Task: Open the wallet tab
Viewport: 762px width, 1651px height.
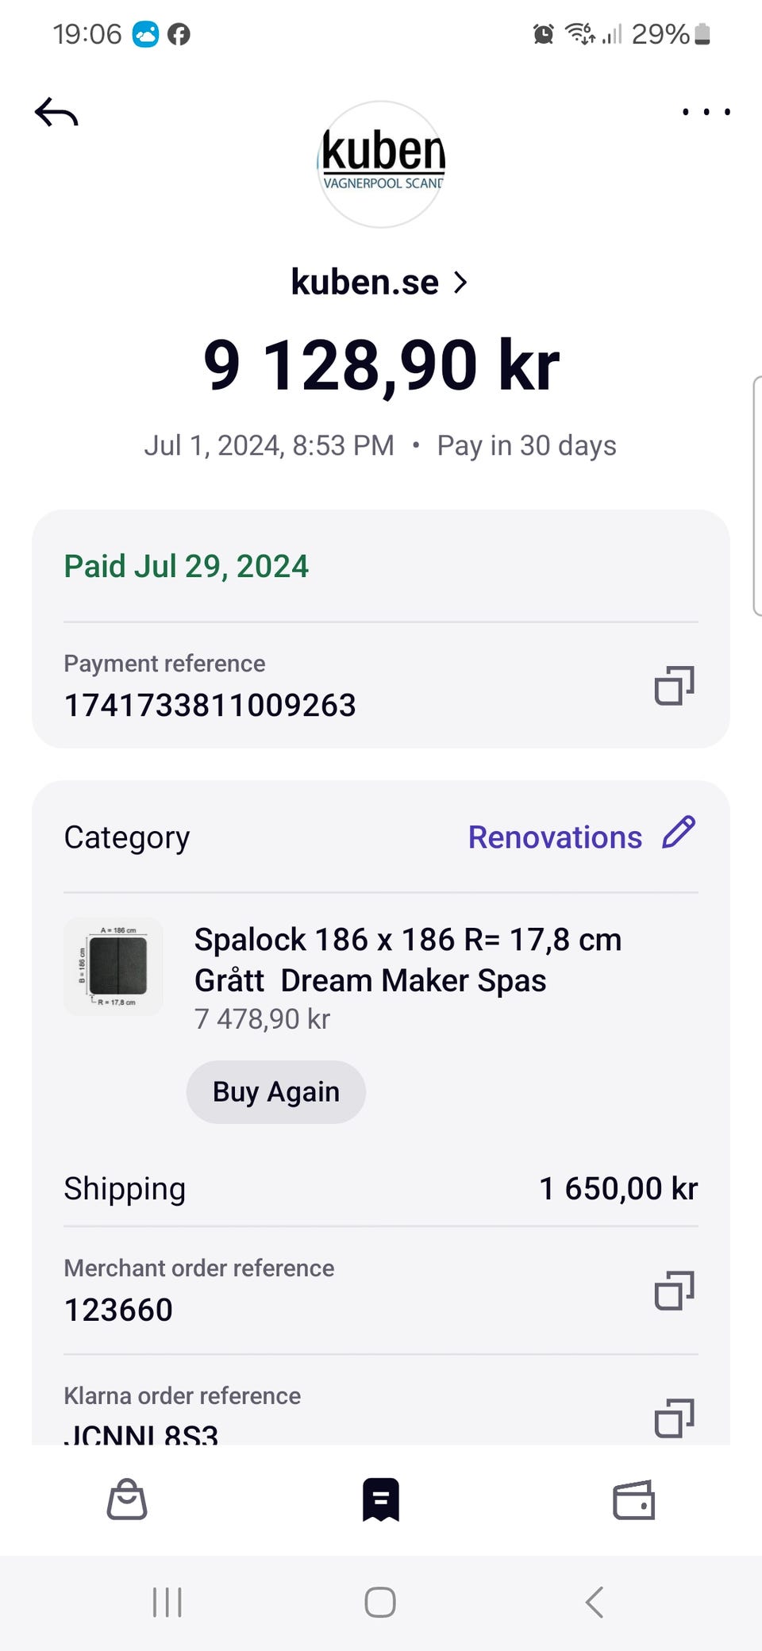Action: point(633,1499)
